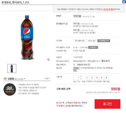Increase quantity with the up arrow
The height and width of the screenshot is (113, 126).
coord(81,77)
